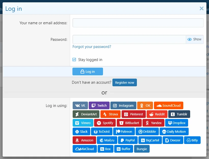The width and height of the screenshot is (209, 159).
Task: Focus the name or email address field
Action: 138,23
